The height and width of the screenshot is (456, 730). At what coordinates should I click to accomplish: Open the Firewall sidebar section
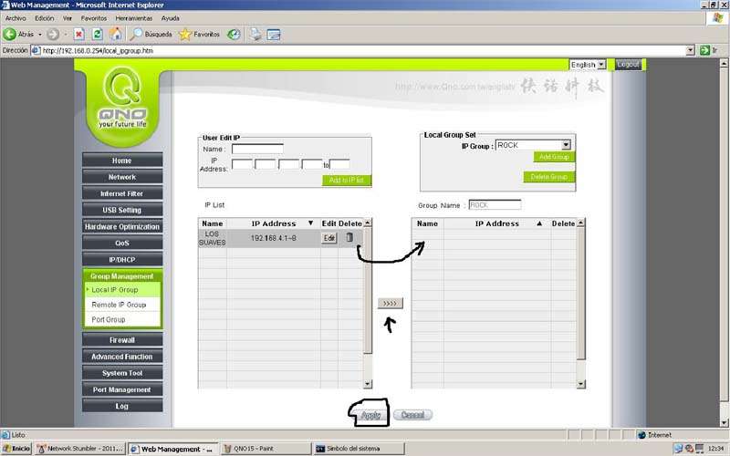pyautogui.click(x=122, y=340)
